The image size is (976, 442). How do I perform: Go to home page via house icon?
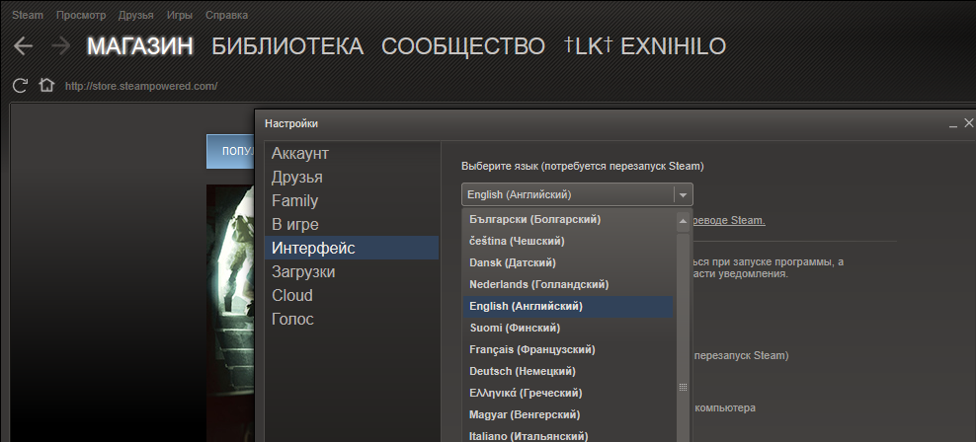click(x=46, y=85)
